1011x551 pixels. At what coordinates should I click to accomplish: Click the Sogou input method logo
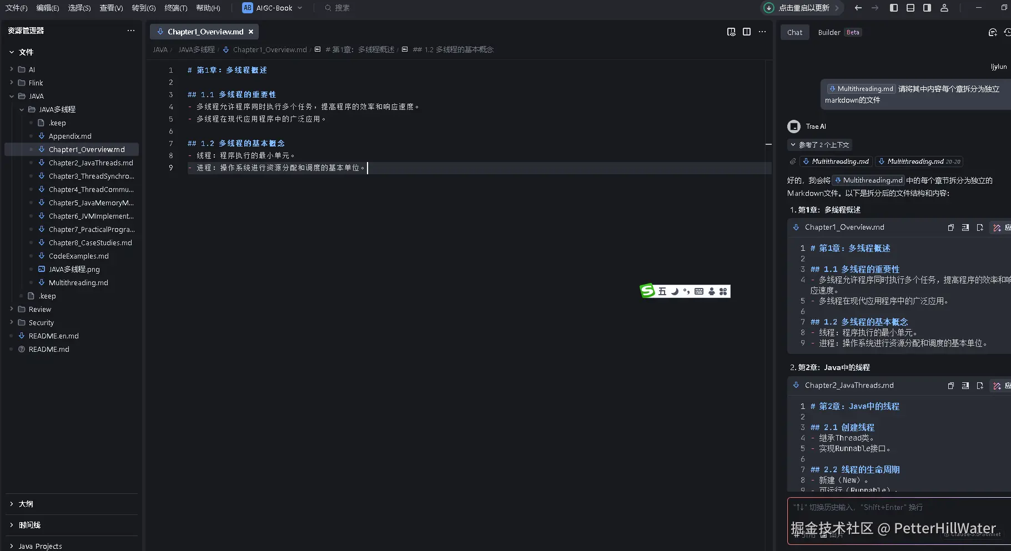pos(647,291)
